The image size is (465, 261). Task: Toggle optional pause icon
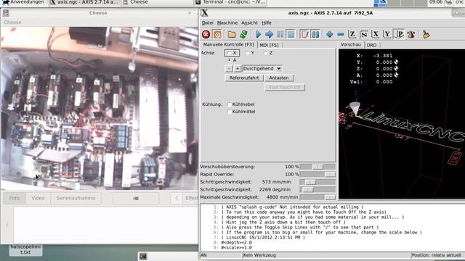coord(315,34)
